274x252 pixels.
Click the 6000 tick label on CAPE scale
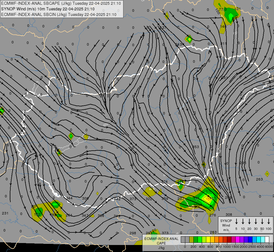pos(269,247)
